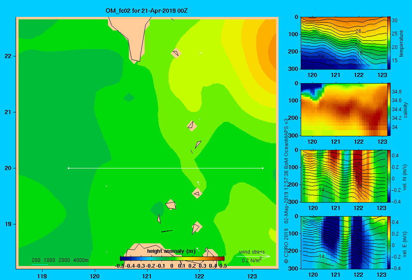This screenshot has width=412, height=280.
Task: Click latitude label 21 on the main map
Action: point(8,112)
